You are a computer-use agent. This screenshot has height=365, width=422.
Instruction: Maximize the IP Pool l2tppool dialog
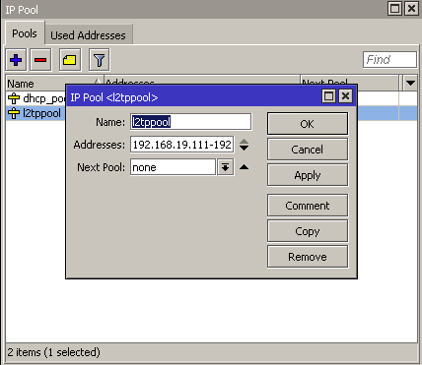328,96
